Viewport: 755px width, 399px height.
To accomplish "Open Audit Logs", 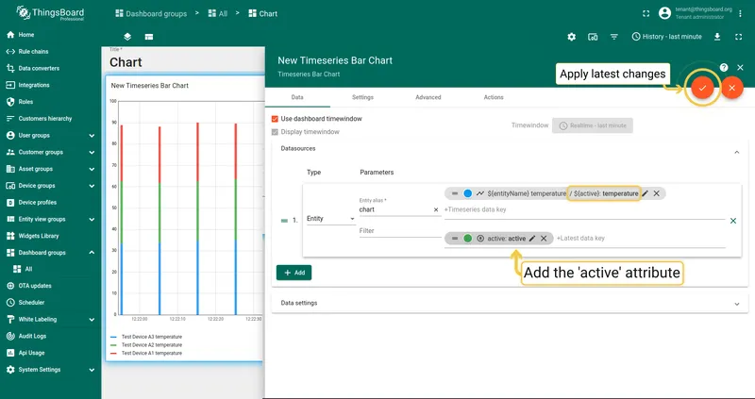I will 51,336.
